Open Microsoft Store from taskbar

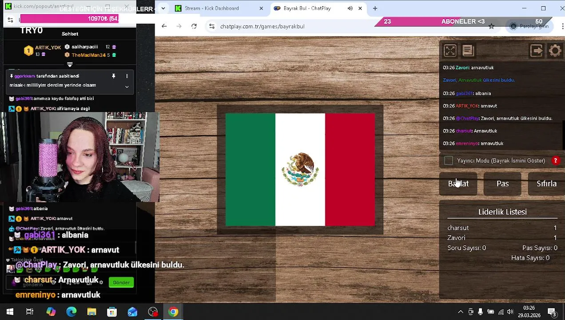(x=112, y=312)
